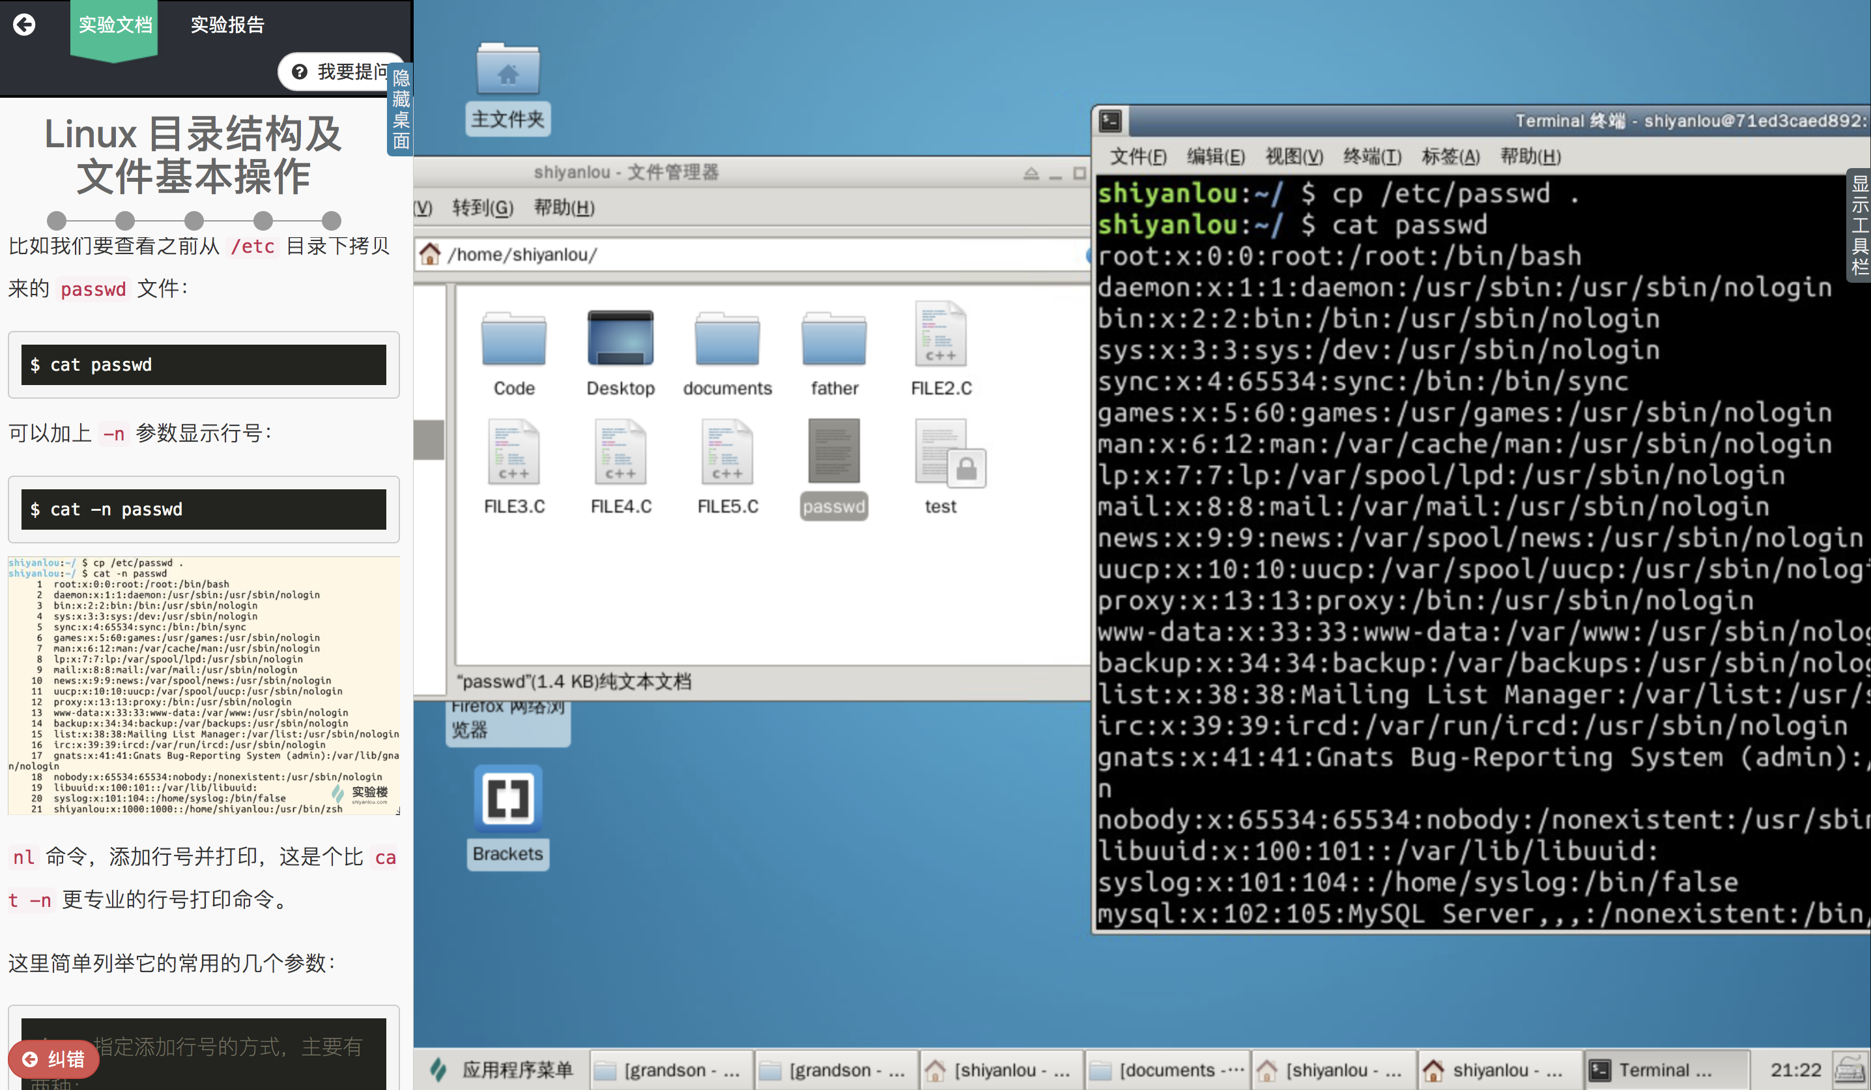Image resolution: width=1871 pixels, height=1090 pixels.
Task: Open file manager 转到(G) menu
Action: (x=483, y=208)
